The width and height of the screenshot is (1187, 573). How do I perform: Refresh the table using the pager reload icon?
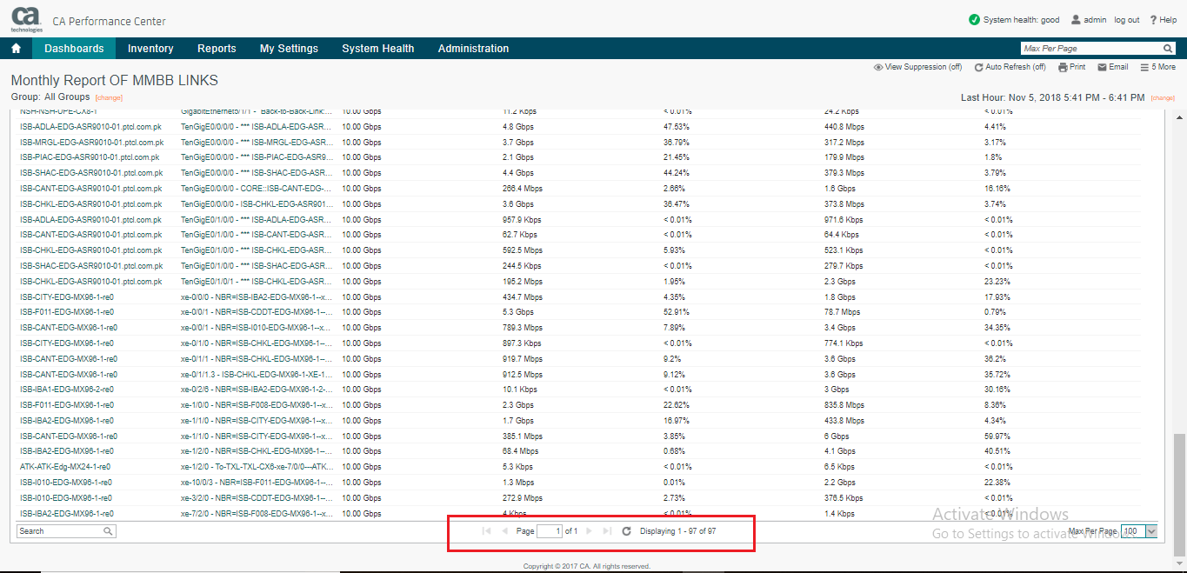[626, 530]
